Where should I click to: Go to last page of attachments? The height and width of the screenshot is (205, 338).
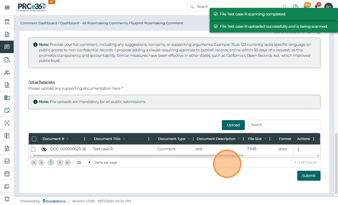(x=67, y=163)
